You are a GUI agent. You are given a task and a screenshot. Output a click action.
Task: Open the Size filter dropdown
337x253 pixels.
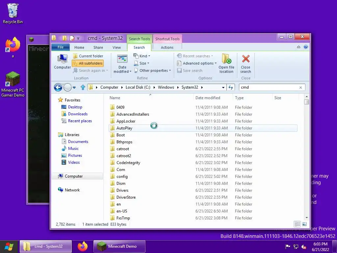142,63
